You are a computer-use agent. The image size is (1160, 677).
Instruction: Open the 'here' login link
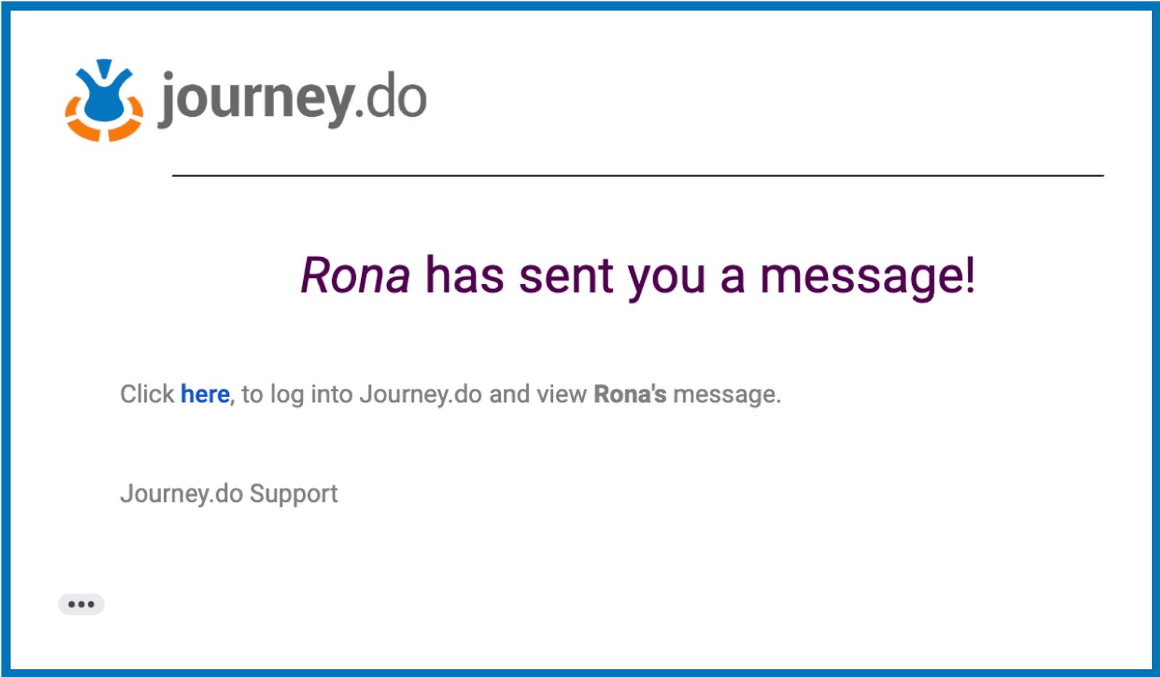[x=205, y=395]
